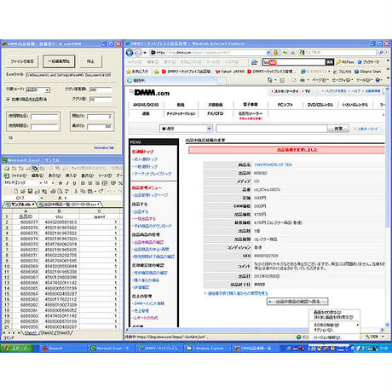Click the Copy icon in Excel toolbar
This screenshot has width=392, height=392.
pos(83,191)
